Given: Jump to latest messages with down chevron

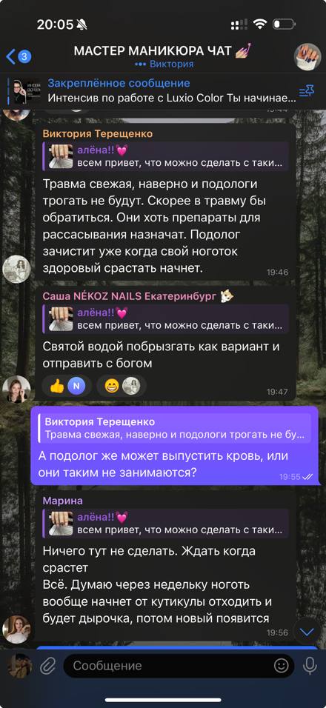Looking at the screenshot, I should coord(307,632).
